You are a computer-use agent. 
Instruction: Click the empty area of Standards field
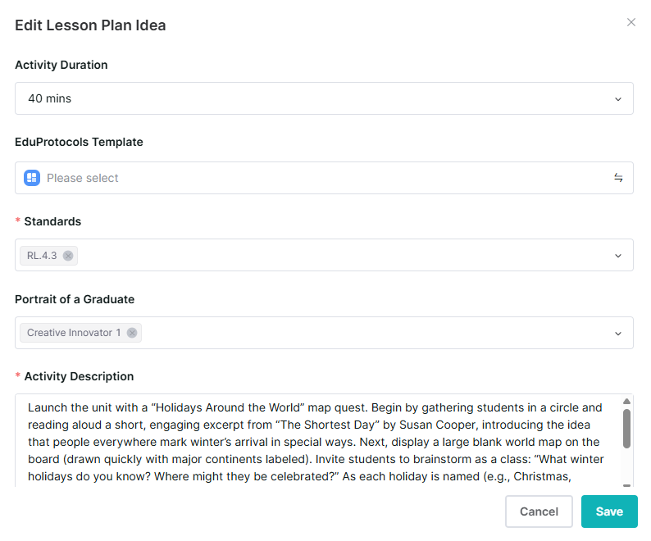tap(344, 256)
